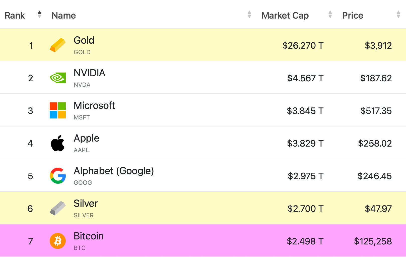406x257 pixels.
Task: Click the Market Cap column header
Action: (x=285, y=15)
